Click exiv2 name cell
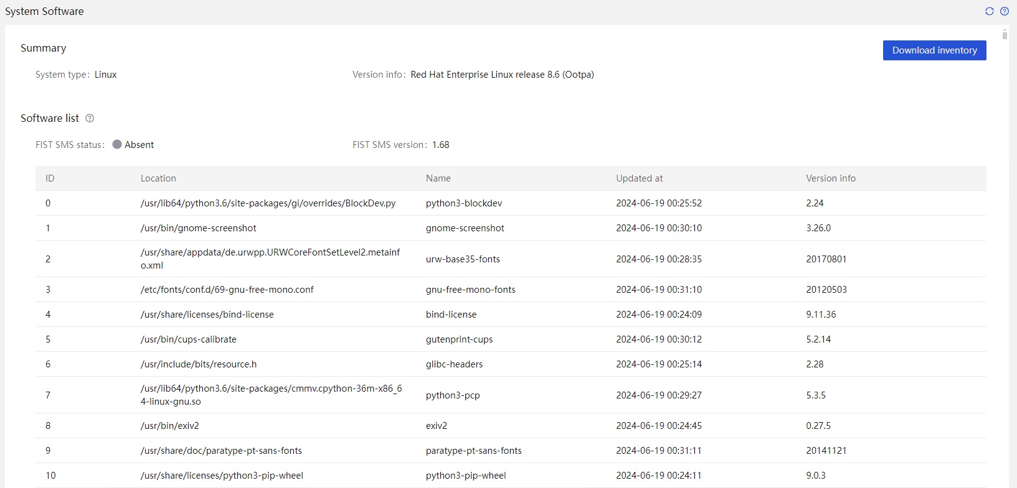This screenshot has height=488, width=1017. [437, 426]
